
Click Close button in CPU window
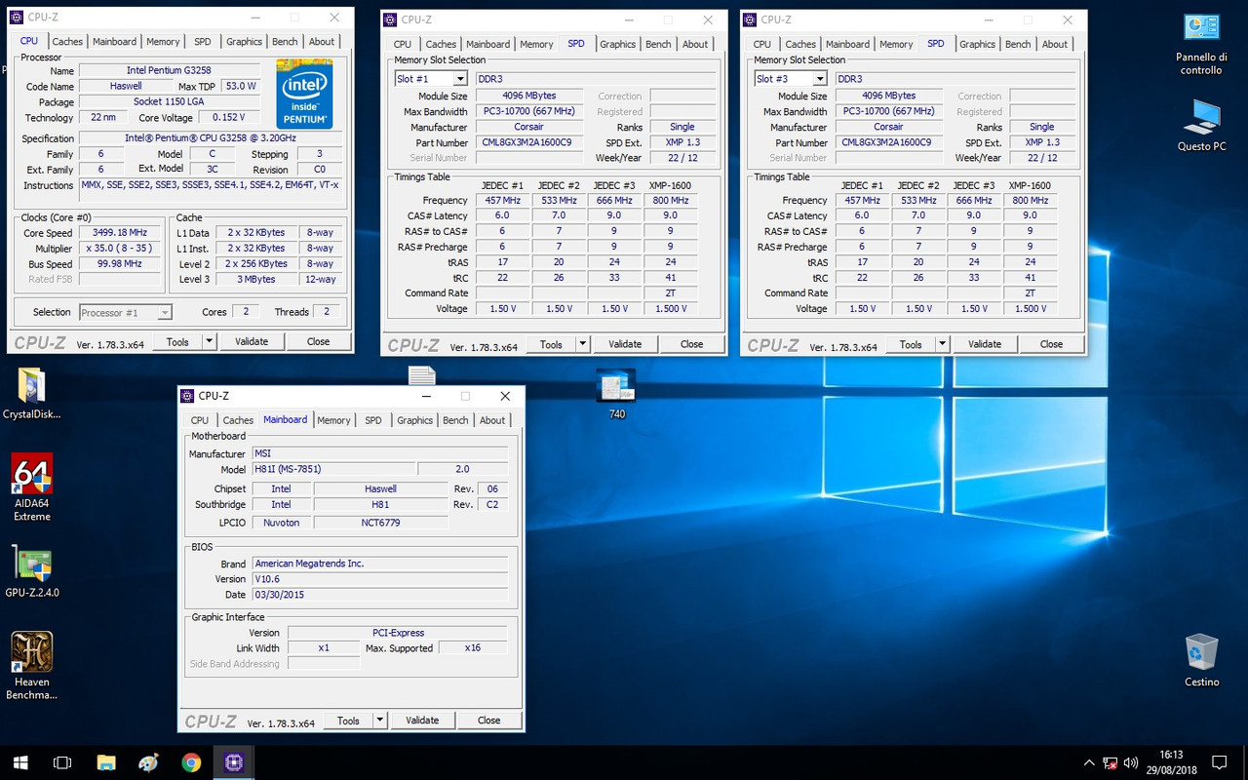point(318,341)
